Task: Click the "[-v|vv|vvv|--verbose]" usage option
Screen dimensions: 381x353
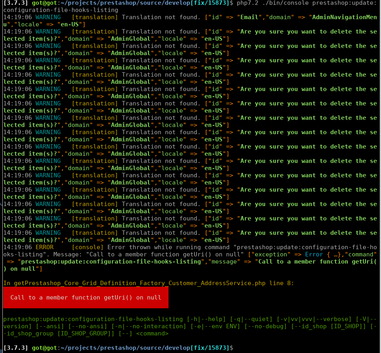Action: click(x=314, y=319)
